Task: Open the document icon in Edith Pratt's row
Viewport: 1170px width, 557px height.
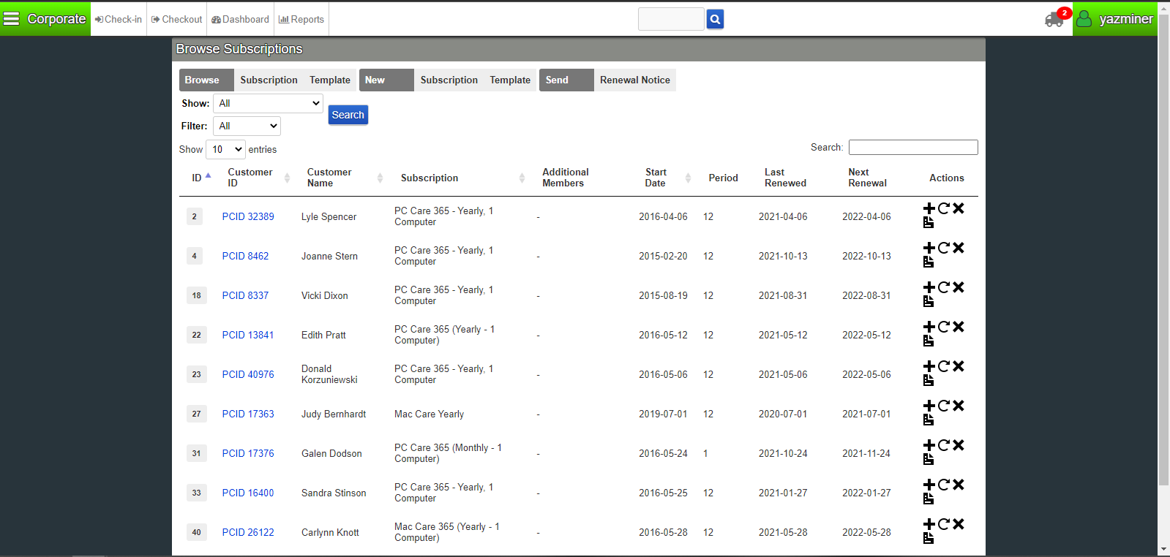Action: click(x=929, y=341)
